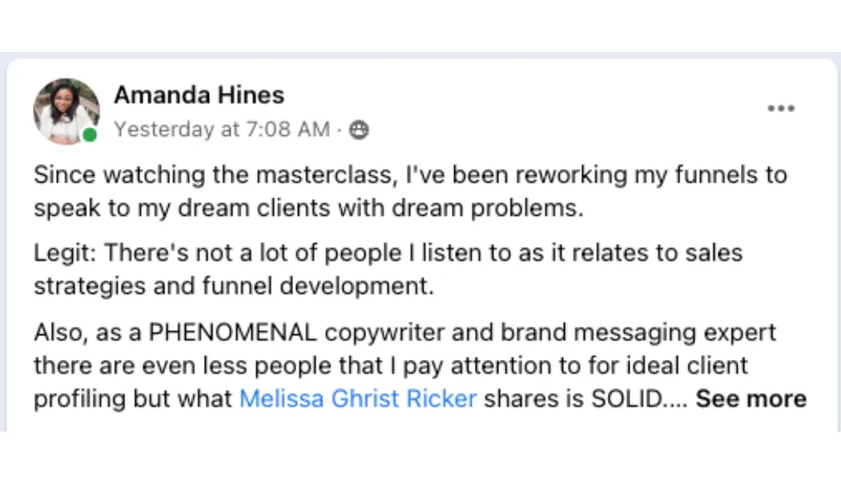This screenshot has height=480, width=841.
Task: Click the phrase sales strategies
Action: coord(388,270)
